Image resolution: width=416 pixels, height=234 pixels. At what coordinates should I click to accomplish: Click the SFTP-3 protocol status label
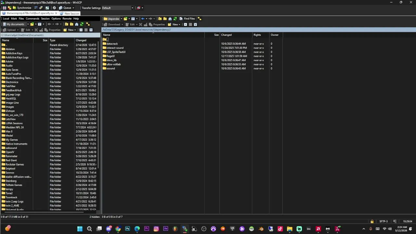383,221
